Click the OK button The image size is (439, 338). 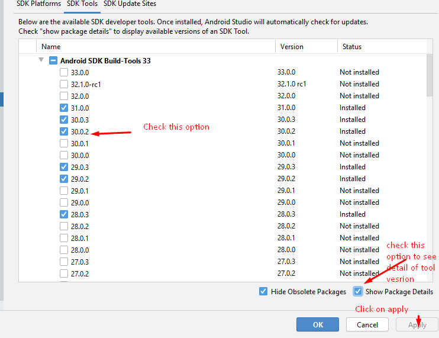(x=318, y=324)
